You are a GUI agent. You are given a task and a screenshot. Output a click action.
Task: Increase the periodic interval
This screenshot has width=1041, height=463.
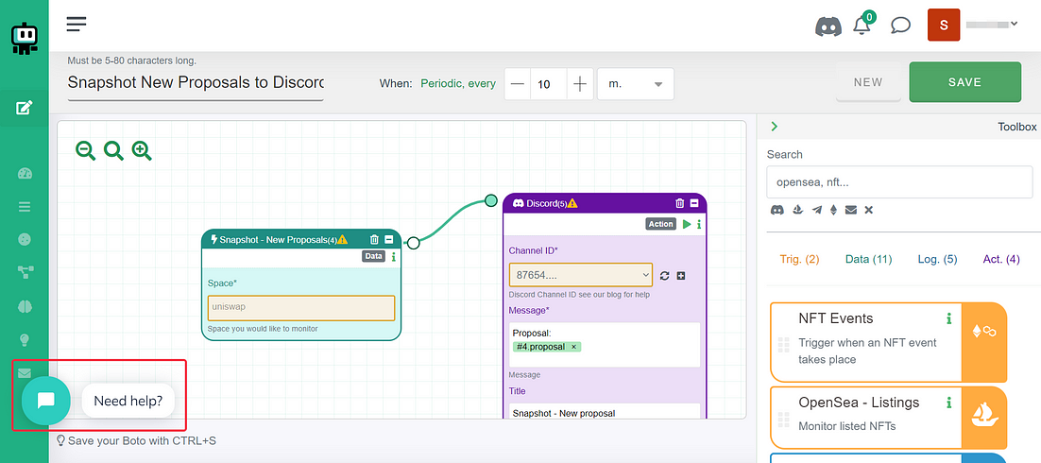(580, 84)
